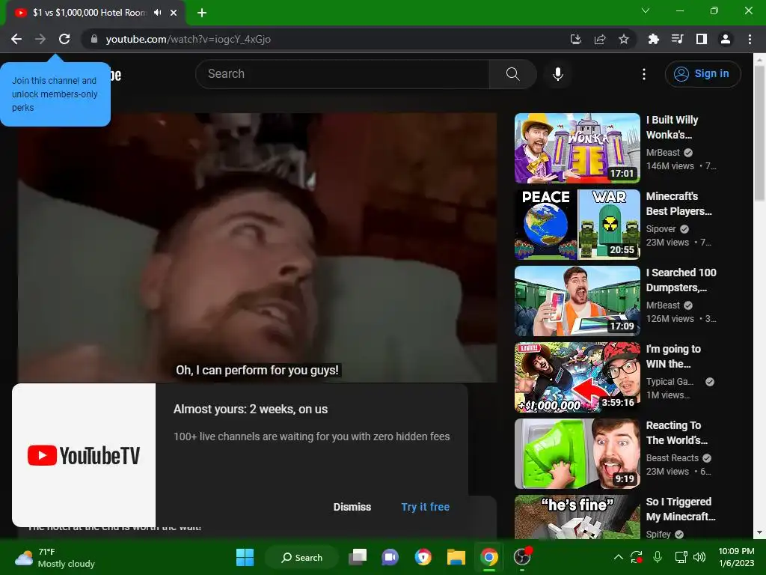Click the tray sync refresh icon
Screen dimensions: 766x575
tap(637, 557)
